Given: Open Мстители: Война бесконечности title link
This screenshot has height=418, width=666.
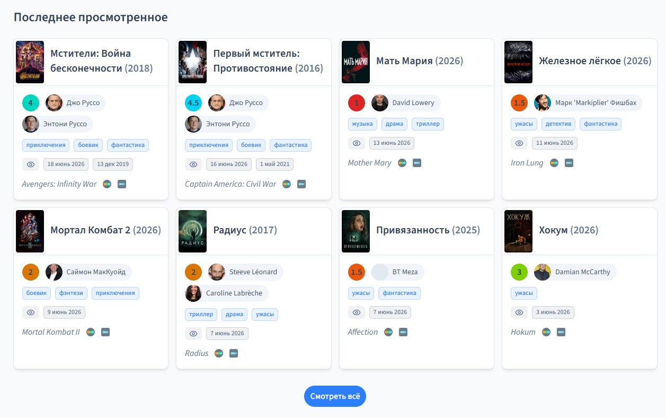Looking at the screenshot, I should (x=102, y=61).
